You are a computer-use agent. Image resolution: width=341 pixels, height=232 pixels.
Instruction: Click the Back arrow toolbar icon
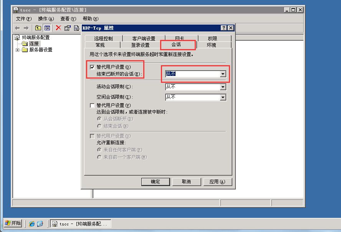click(17, 28)
